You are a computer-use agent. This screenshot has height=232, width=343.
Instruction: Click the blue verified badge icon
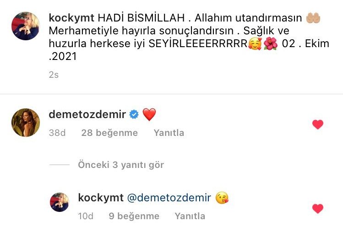134,114
